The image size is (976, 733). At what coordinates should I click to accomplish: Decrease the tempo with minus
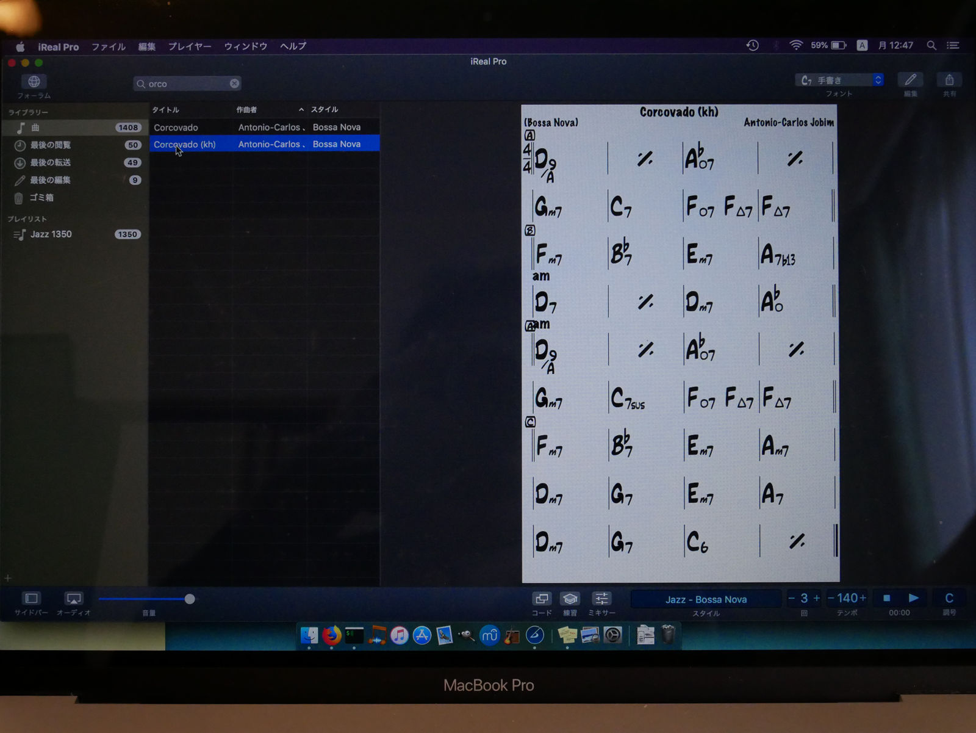point(831,598)
